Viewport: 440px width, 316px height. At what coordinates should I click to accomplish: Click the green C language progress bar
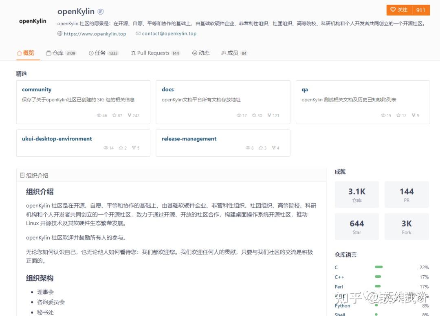coord(378,267)
